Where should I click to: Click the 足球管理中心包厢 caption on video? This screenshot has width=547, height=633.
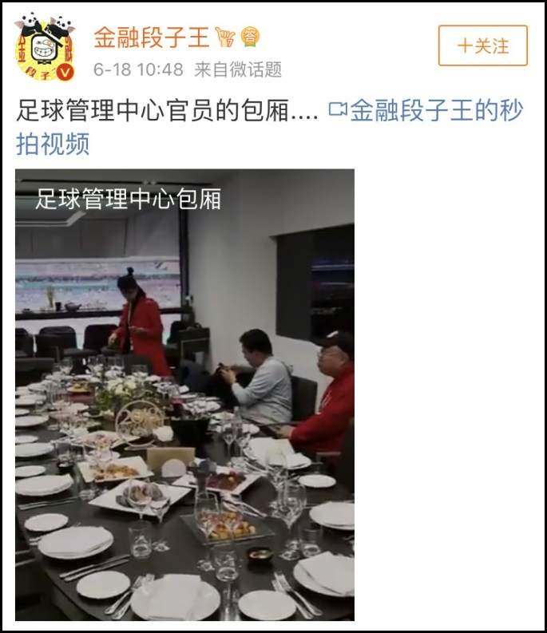[x=128, y=199]
